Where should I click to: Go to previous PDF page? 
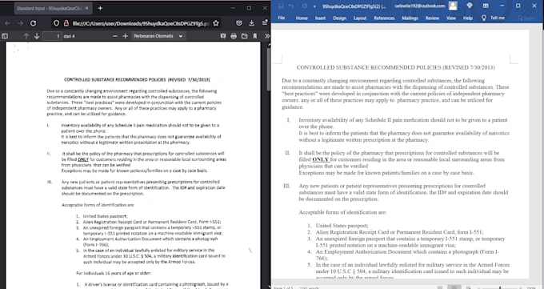click(26, 36)
